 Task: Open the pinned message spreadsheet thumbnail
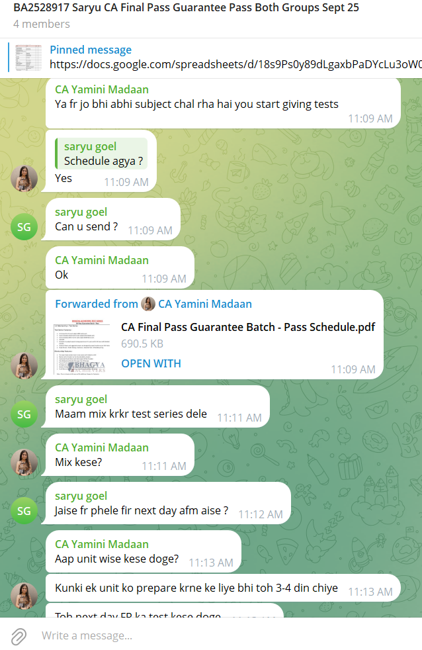[28, 58]
